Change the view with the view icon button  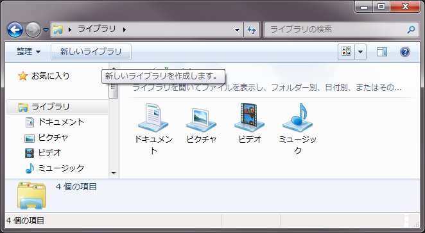point(347,51)
